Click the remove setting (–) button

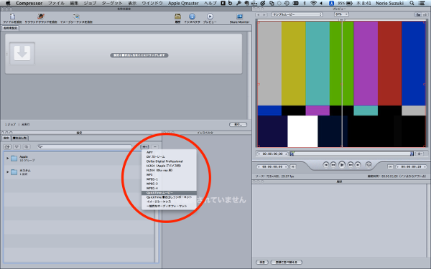[x=154, y=147]
